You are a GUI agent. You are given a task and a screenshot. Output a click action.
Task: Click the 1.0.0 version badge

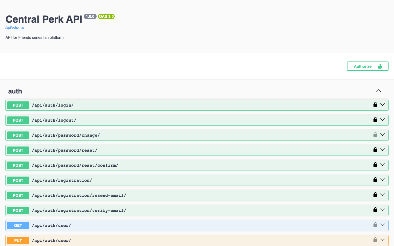pyautogui.click(x=90, y=16)
